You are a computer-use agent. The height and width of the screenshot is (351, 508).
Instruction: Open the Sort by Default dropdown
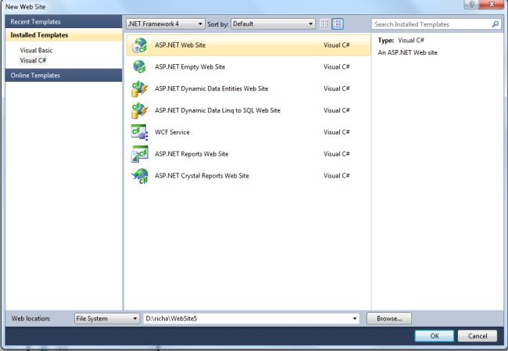[x=273, y=24]
